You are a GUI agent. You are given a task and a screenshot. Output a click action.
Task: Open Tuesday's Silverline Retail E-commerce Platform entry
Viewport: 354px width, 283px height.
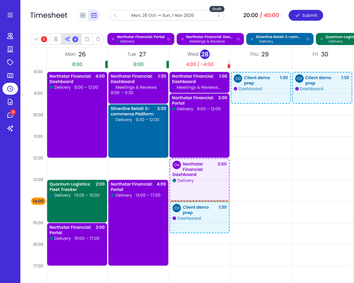tap(138, 131)
